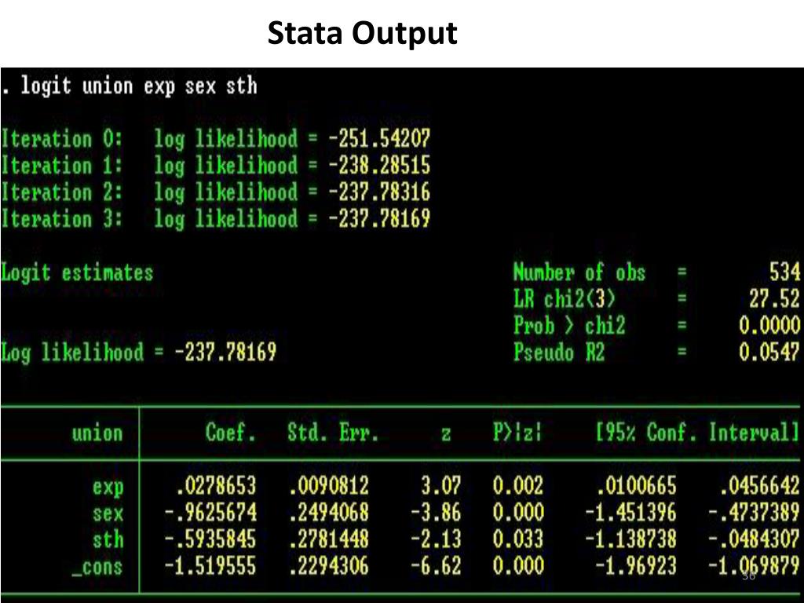This screenshot has width=804, height=603.
Task: Click sex standard error .2494068
Action: pos(328,513)
